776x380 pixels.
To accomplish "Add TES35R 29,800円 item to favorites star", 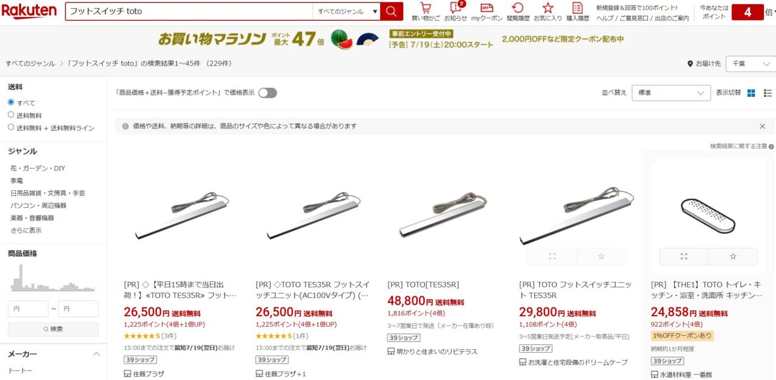I will click(x=601, y=256).
